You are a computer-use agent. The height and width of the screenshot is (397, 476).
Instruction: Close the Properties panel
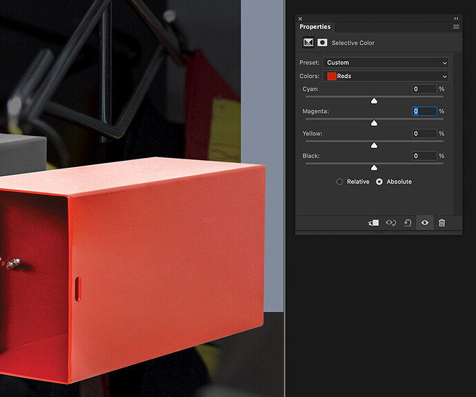(x=300, y=19)
